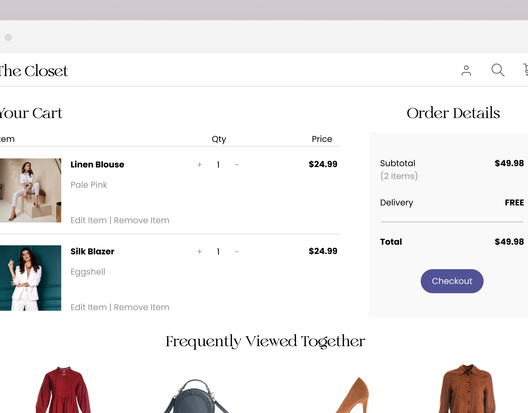Click the Frequently Viewed Together heading
The height and width of the screenshot is (413, 528).
[x=265, y=341]
